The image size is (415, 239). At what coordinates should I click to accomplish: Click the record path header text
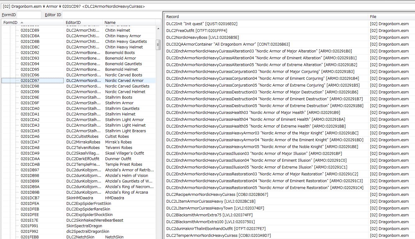click(74, 6)
